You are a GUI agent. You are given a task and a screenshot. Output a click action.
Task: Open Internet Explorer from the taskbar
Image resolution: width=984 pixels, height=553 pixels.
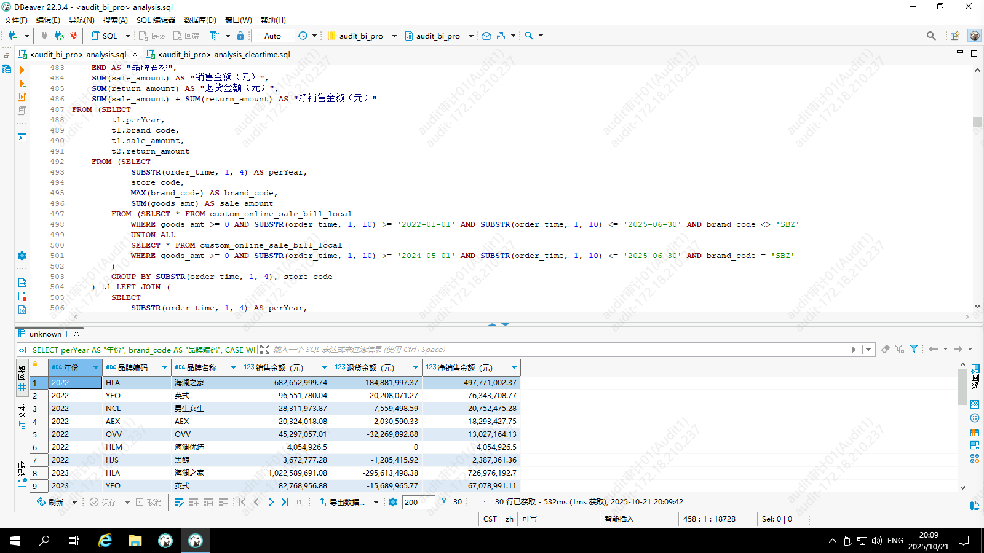[x=105, y=541]
